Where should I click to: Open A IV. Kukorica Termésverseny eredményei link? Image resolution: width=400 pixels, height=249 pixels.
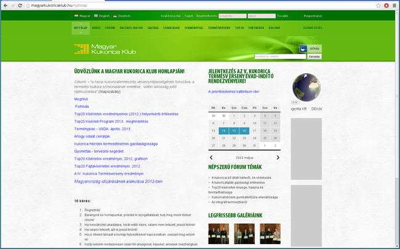[x=109, y=174]
